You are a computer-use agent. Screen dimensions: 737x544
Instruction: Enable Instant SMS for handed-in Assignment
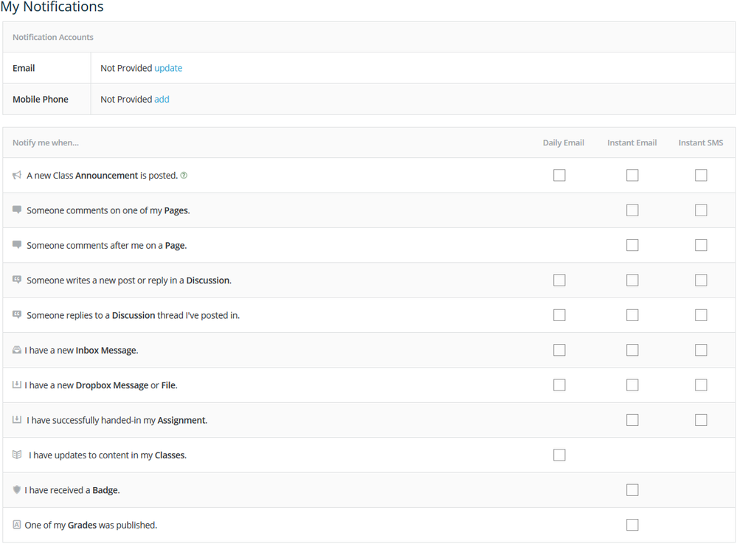(x=701, y=420)
